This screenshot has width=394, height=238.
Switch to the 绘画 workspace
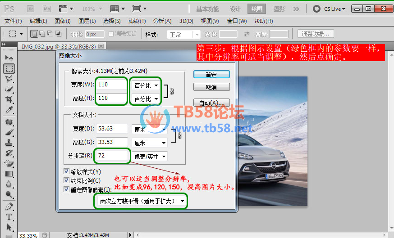tap(257, 9)
